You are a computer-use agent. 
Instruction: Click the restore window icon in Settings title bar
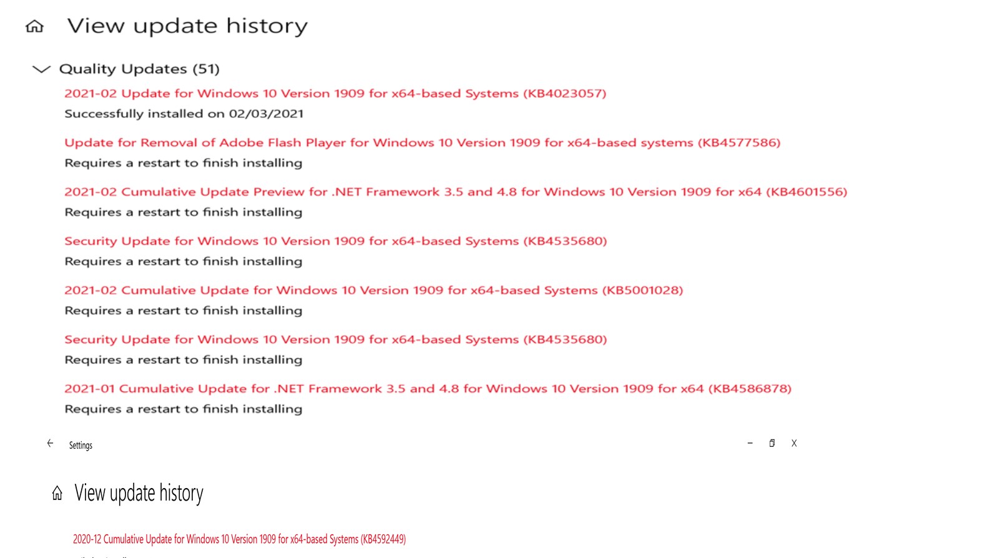pyautogui.click(x=772, y=443)
